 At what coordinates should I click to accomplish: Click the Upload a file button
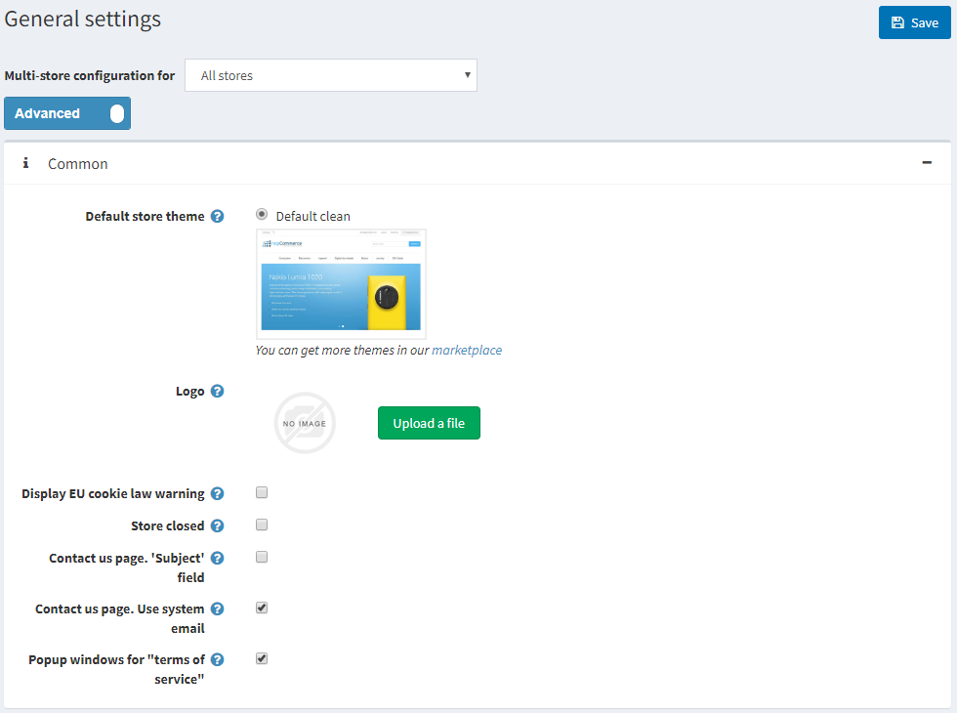[429, 423]
